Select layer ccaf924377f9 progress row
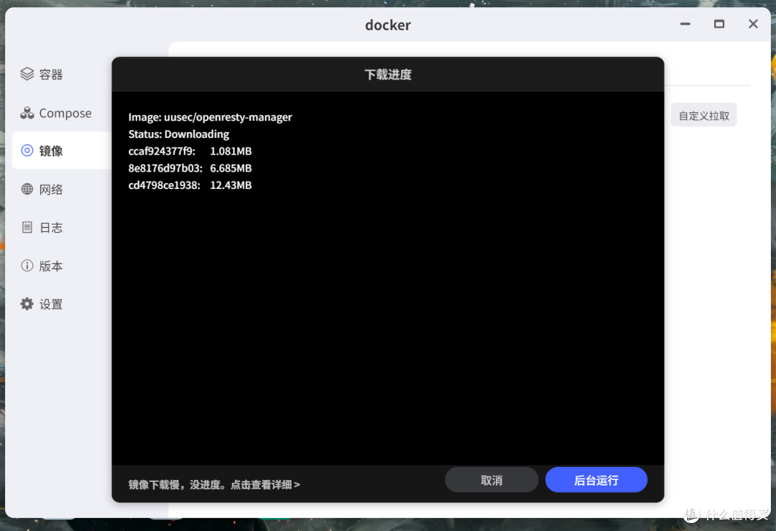 [190, 151]
